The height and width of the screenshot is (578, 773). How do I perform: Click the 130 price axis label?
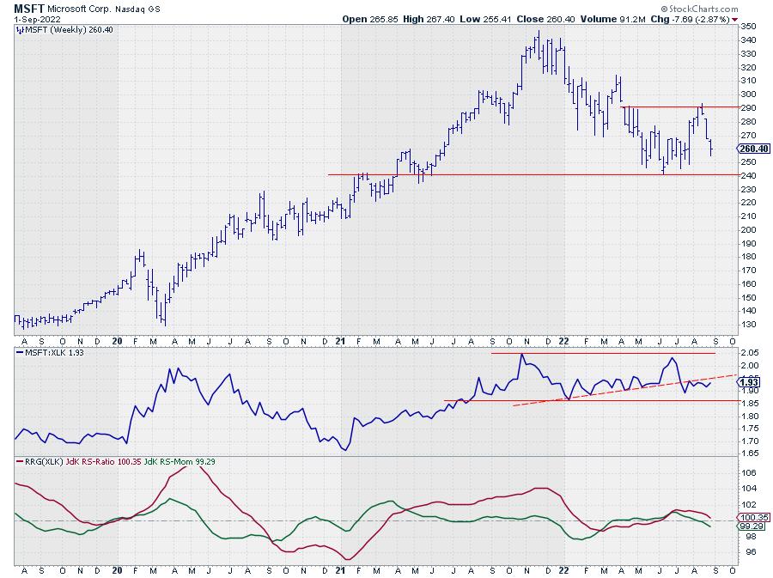pyautogui.click(x=749, y=325)
